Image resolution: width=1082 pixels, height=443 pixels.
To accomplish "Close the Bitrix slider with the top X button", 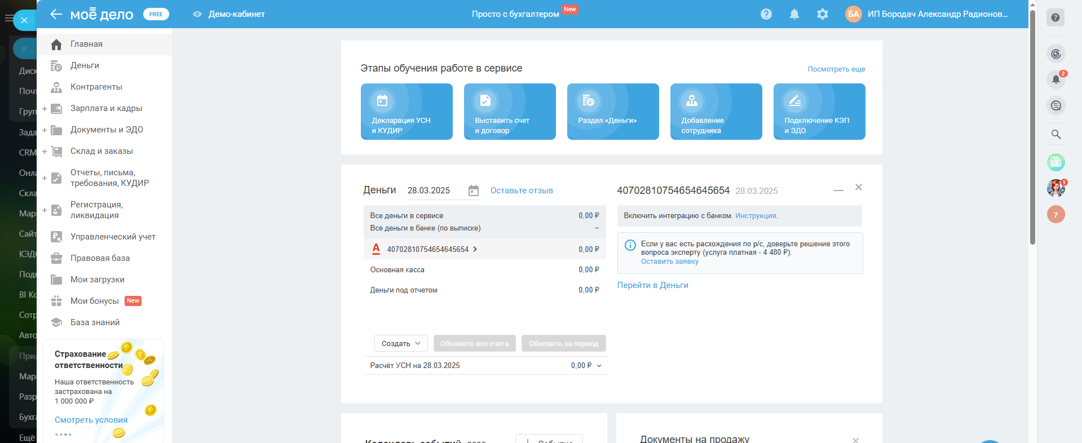I will point(24,20).
